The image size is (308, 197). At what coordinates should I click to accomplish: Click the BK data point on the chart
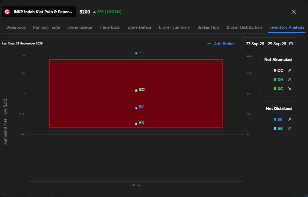[x=136, y=108]
